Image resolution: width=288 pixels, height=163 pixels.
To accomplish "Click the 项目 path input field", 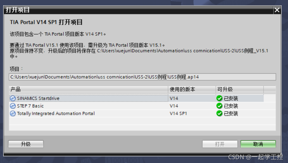I will [x=142, y=77].
